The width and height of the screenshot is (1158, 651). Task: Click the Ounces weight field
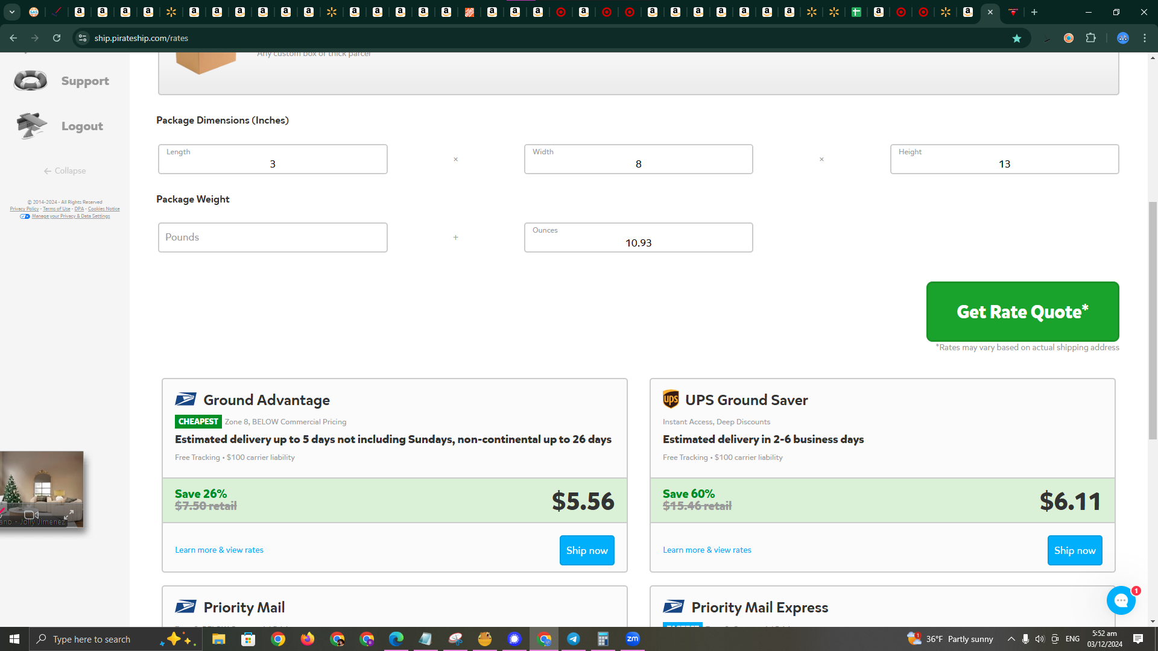coord(639,237)
